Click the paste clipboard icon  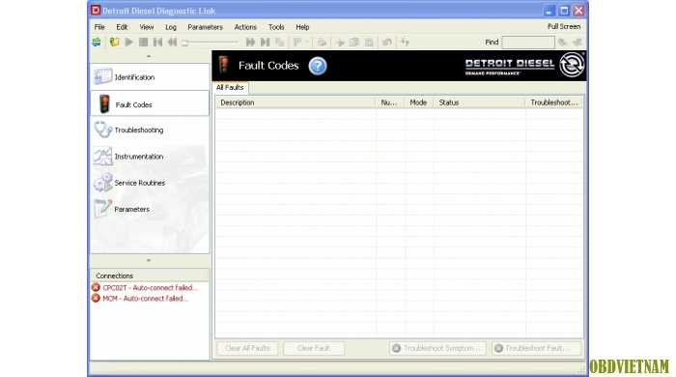coord(370,43)
